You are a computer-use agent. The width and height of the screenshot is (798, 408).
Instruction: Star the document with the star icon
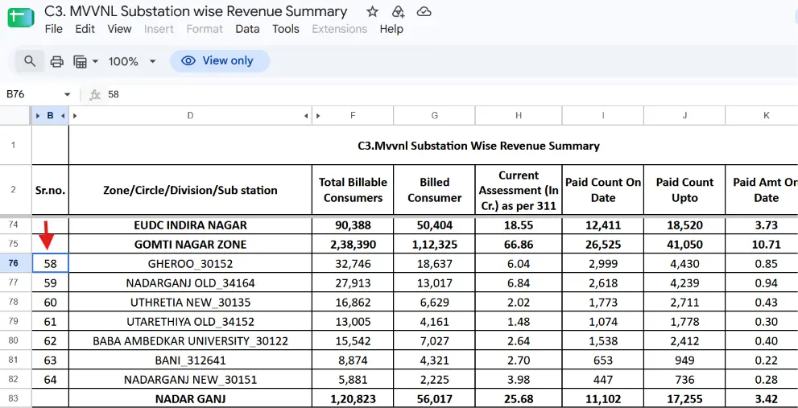point(373,12)
